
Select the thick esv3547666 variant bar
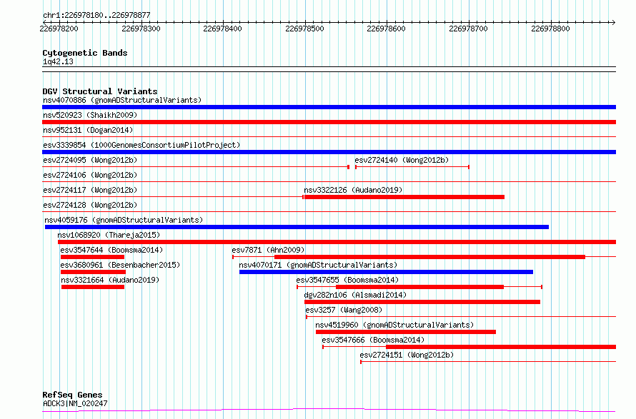(x=501, y=347)
